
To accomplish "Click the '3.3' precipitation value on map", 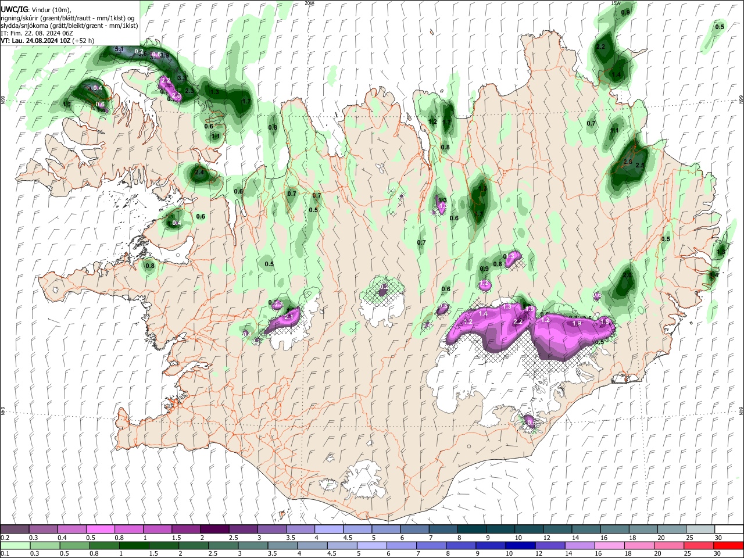I will click(181, 78).
